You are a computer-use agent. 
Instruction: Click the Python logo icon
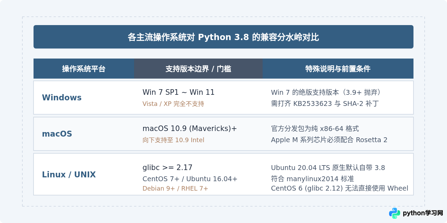pos(395,213)
